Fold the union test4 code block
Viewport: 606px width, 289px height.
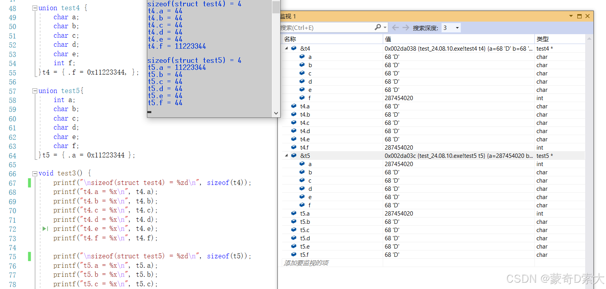[35, 8]
